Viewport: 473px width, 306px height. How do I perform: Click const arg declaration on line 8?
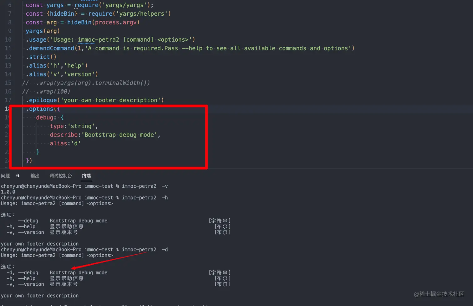(41, 22)
